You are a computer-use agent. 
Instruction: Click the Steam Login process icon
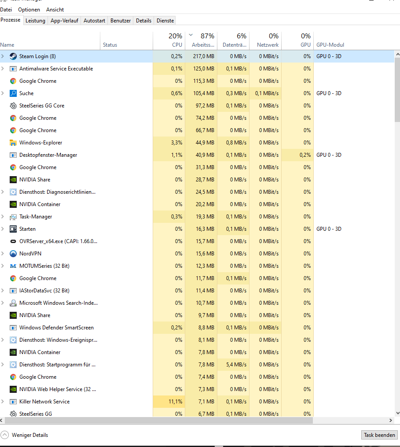tap(13, 56)
